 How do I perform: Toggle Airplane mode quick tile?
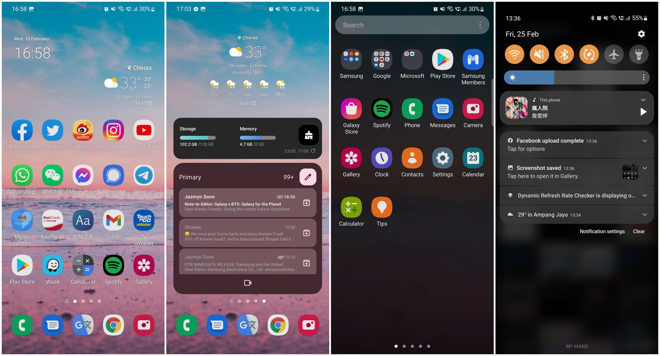614,54
